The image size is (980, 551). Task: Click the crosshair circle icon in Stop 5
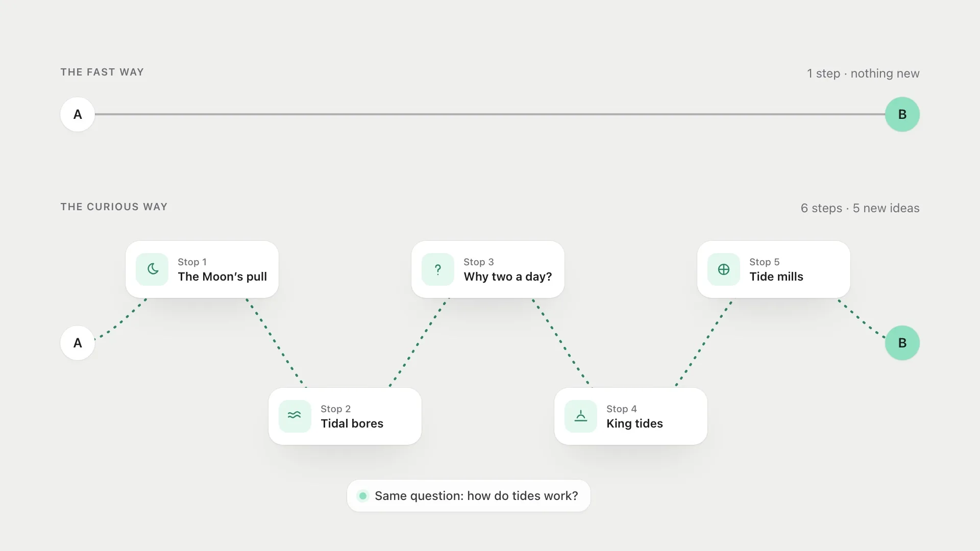(x=724, y=269)
